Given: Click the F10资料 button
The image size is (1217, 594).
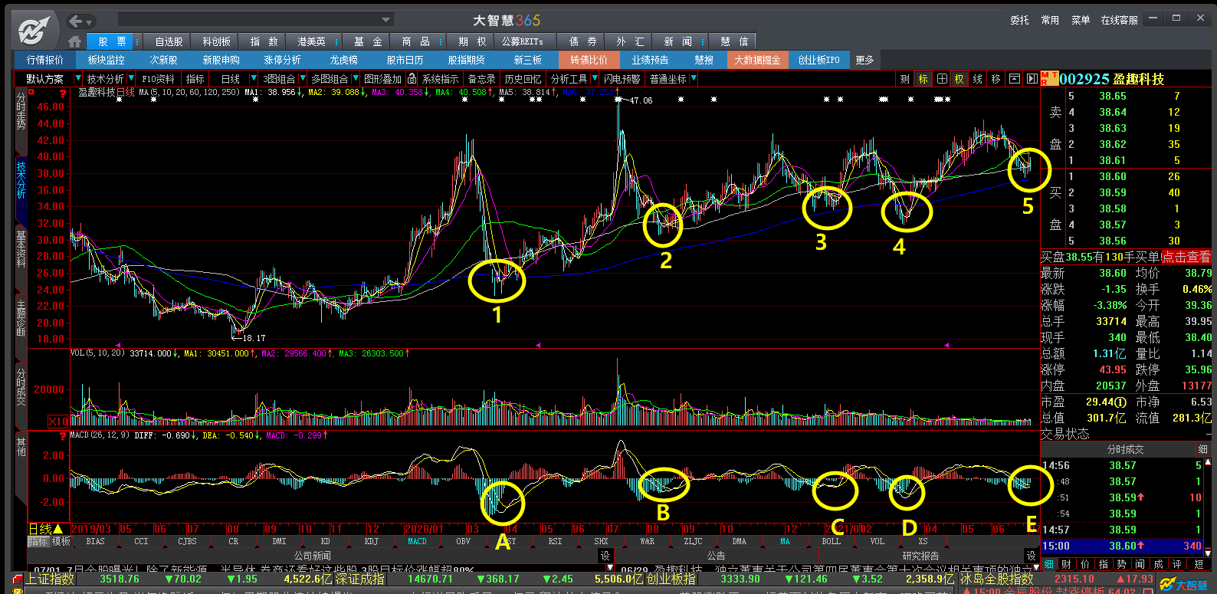Looking at the screenshot, I should point(159,79).
